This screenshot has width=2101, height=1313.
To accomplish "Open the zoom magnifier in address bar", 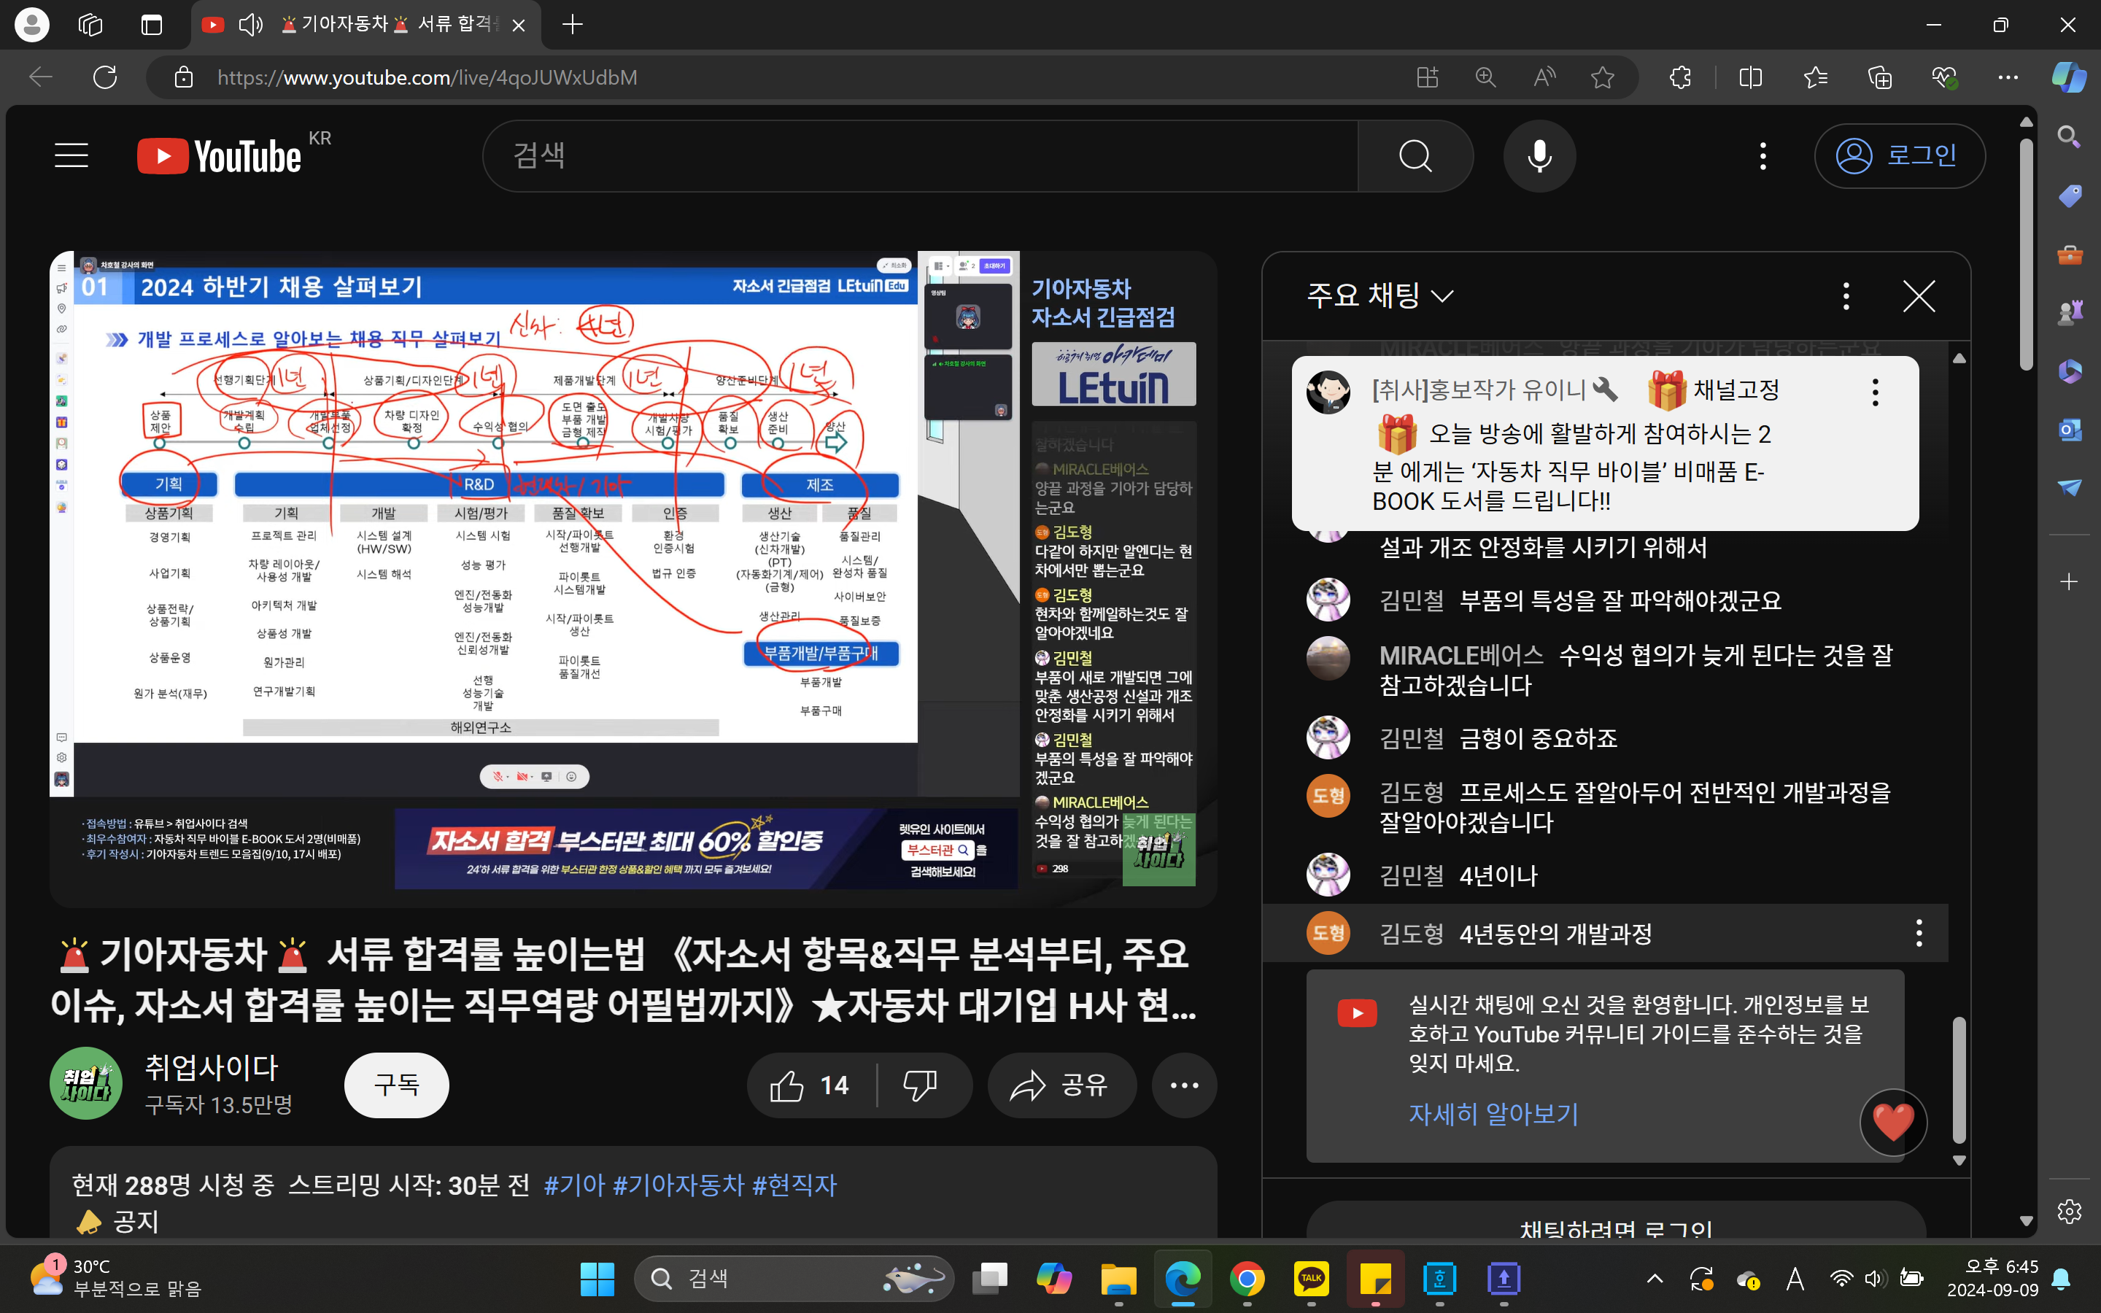I will pos(1485,77).
